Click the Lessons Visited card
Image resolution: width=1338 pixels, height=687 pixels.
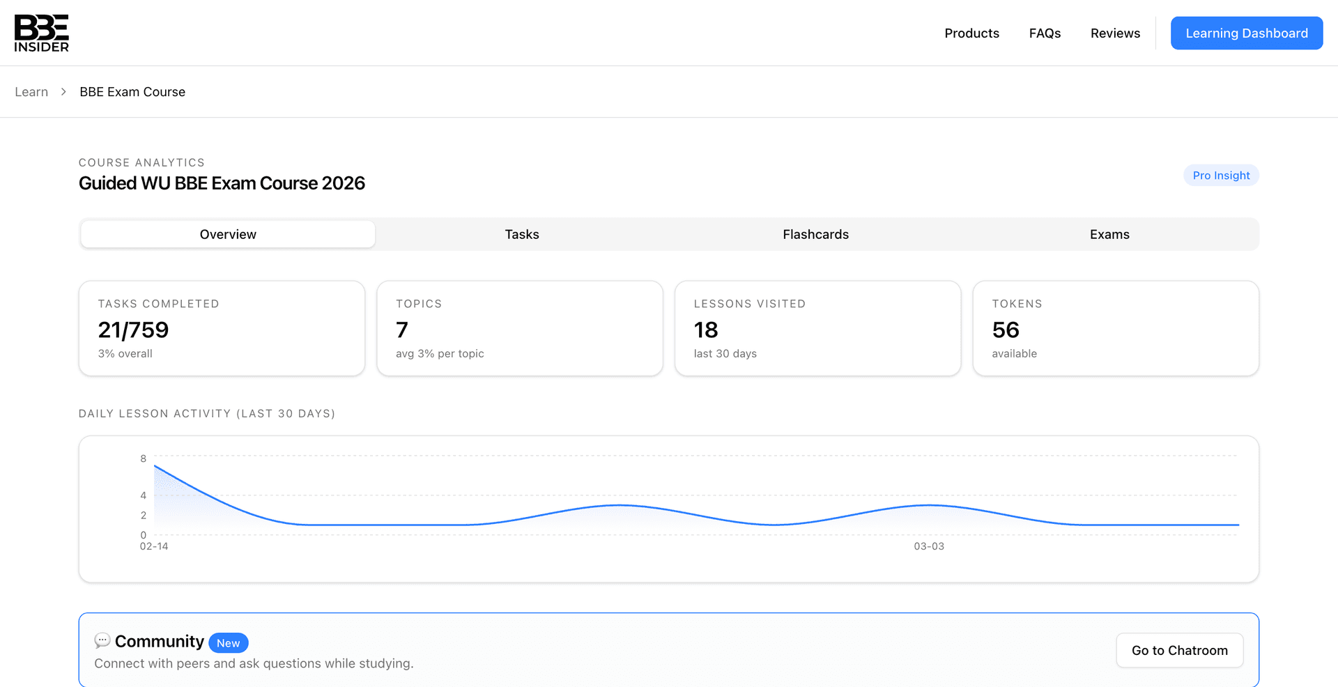[x=817, y=328]
